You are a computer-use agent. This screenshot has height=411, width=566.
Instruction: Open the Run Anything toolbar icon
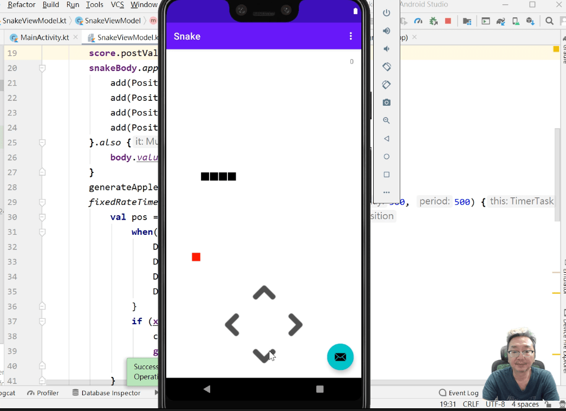pos(486,21)
